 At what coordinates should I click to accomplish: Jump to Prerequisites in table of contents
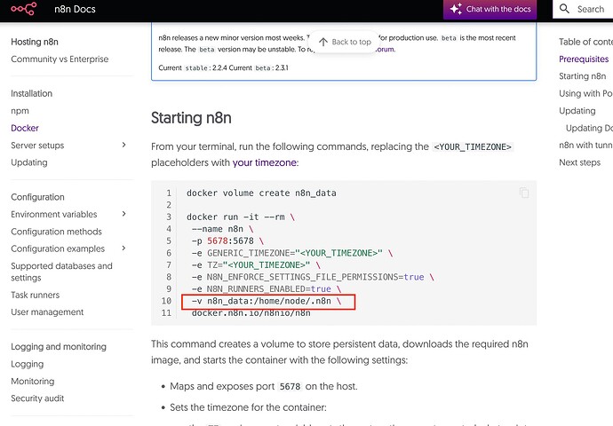click(x=585, y=59)
